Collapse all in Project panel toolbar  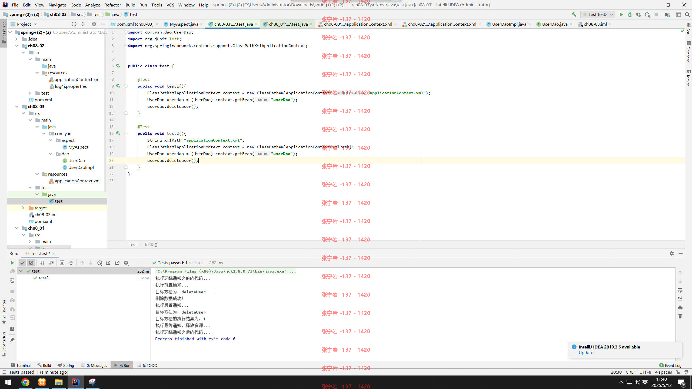click(83, 24)
